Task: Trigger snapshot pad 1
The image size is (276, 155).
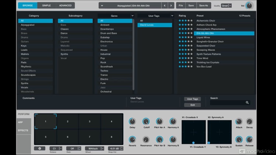Action: click(46, 122)
